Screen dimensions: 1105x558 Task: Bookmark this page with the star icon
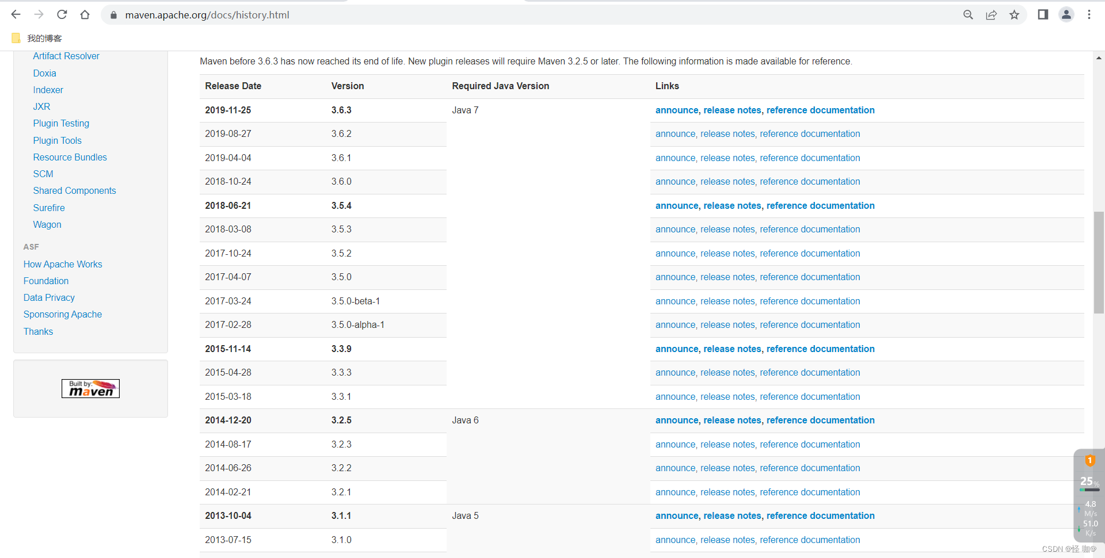click(1014, 15)
